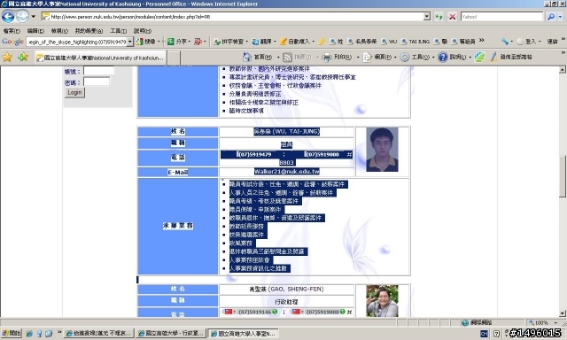The image size is (567, 340).
Task: Select the National University of Kaohsiung tab
Action: 100,58
